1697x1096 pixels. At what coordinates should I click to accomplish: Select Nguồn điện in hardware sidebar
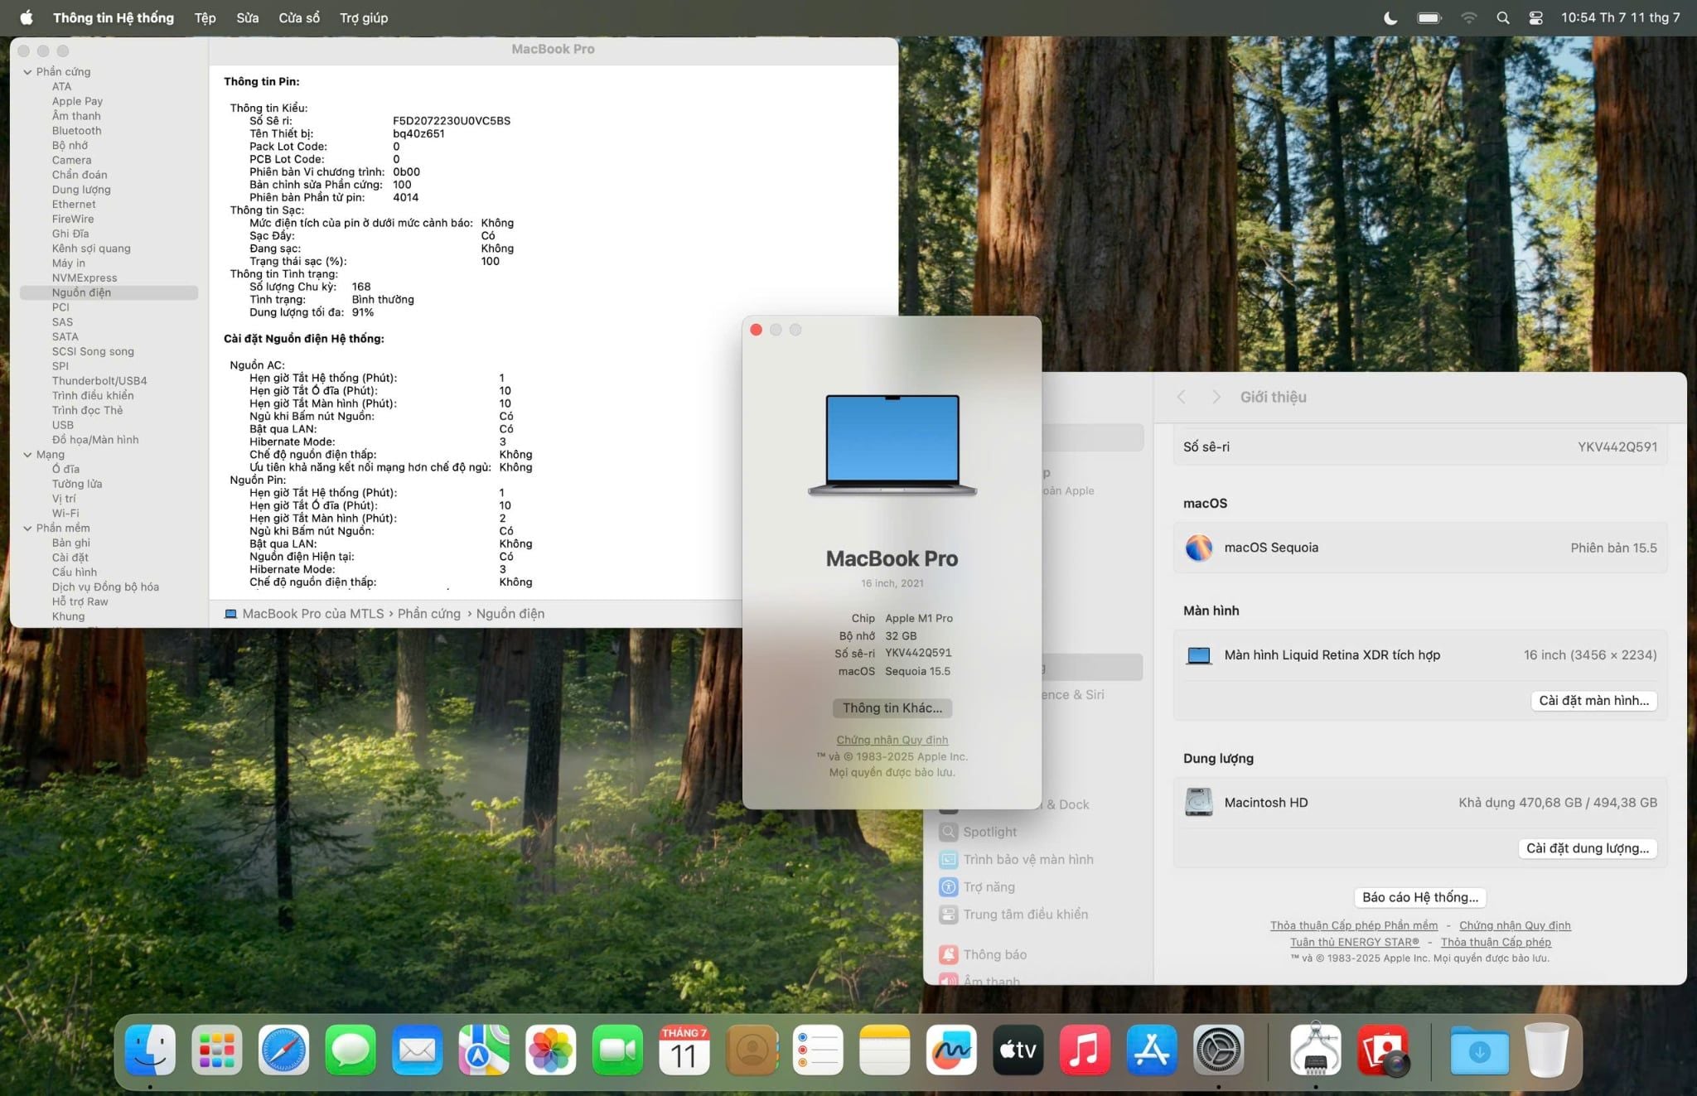(109, 292)
